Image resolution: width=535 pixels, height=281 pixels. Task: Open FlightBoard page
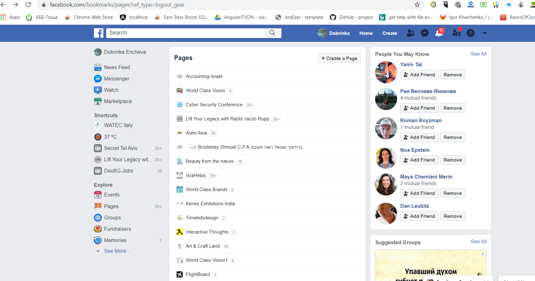(x=198, y=274)
